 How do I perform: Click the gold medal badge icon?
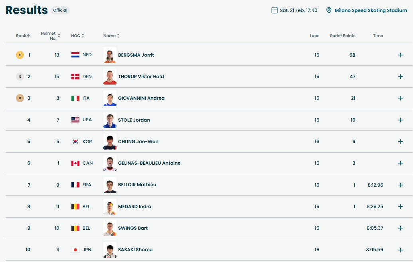(x=20, y=55)
